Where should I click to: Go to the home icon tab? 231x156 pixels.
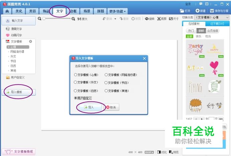point(7,11)
